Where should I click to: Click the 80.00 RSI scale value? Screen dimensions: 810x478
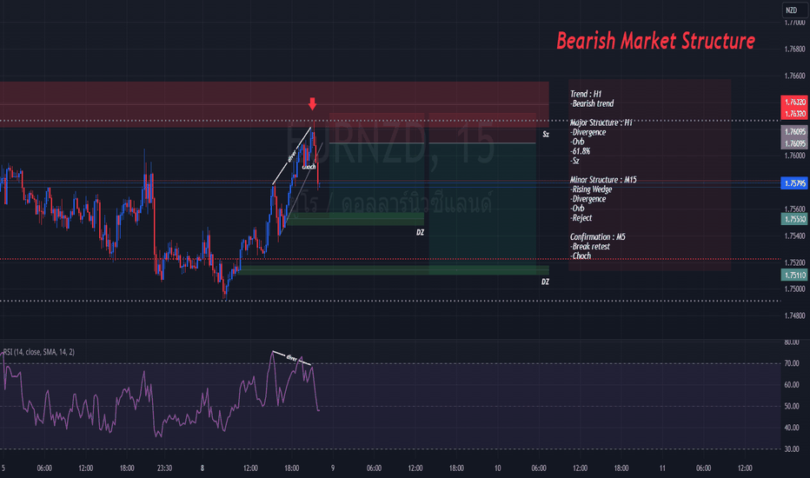point(792,342)
